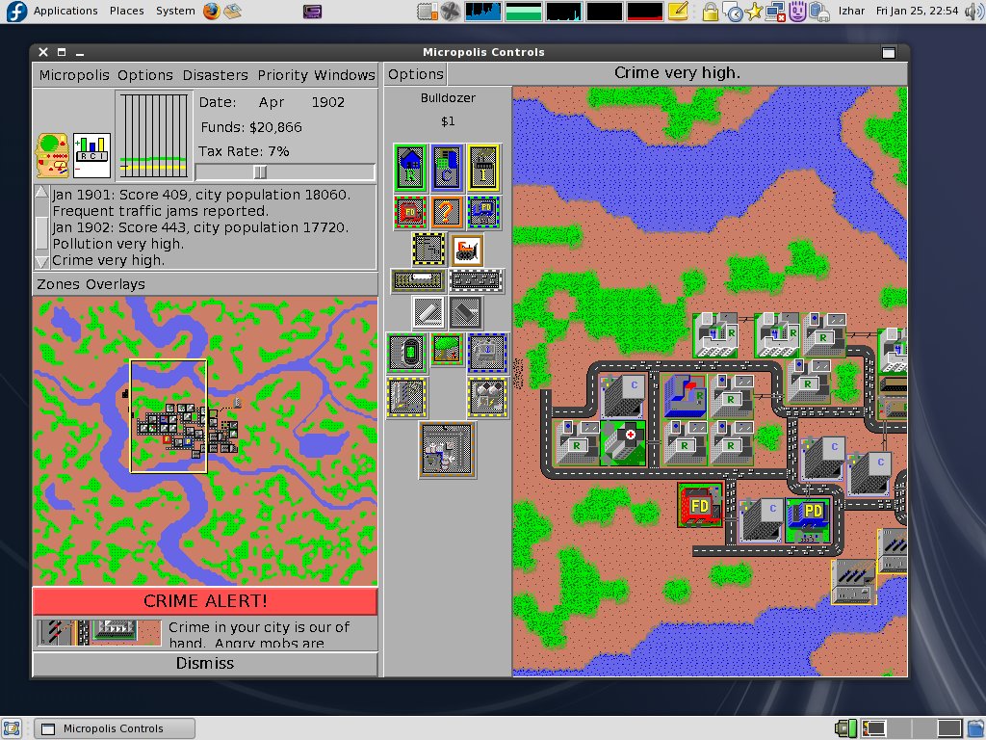Click the red FD fire station on map
Image resolution: width=986 pixels, height=740 pixels.
click(700, 505)
